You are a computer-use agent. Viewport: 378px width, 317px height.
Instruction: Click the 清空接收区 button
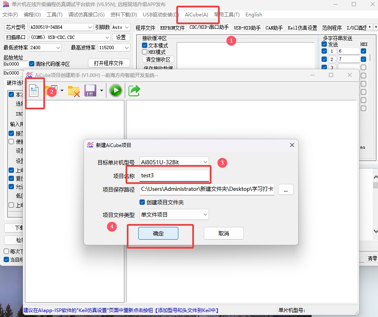(x=158, y=59)
